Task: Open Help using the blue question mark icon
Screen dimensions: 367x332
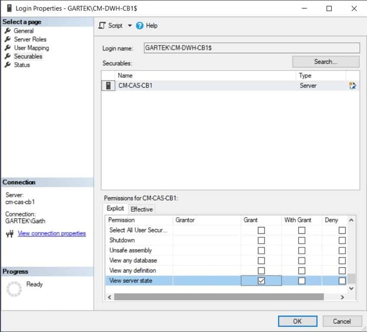Action: [x=139, y=25]
